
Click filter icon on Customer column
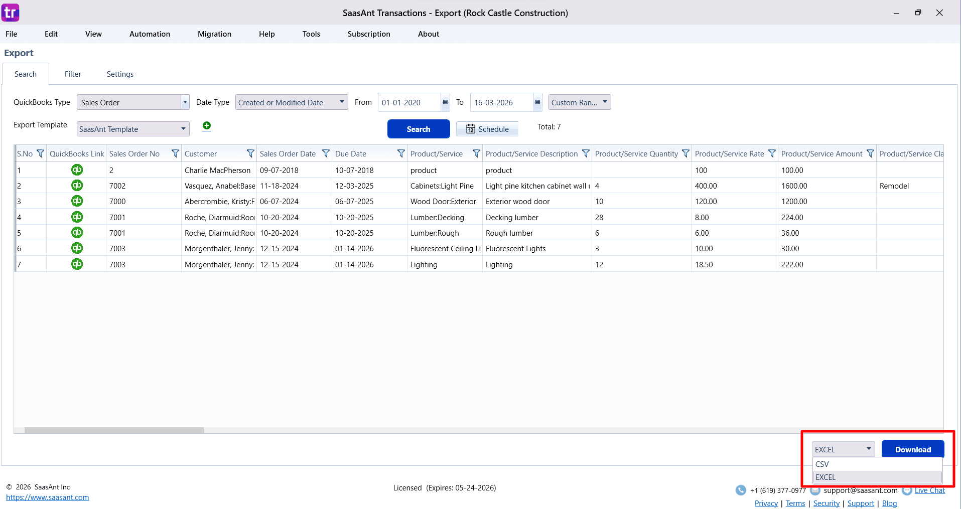point(250,153)
